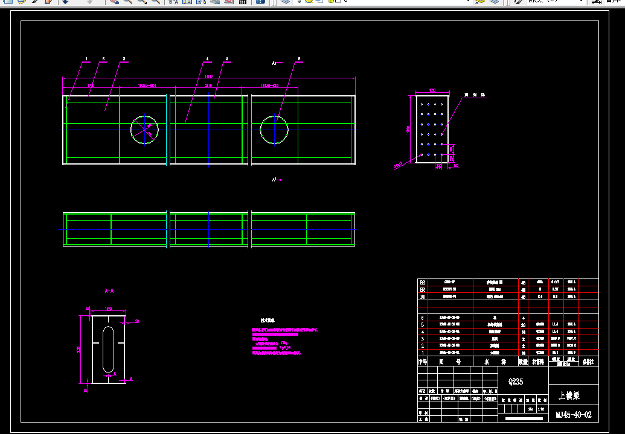Select the 备注 header cell in the parts list
Image resolution: width=625 pixels, height=434 pixels.
pyautogui.click(x=588, y=362)
